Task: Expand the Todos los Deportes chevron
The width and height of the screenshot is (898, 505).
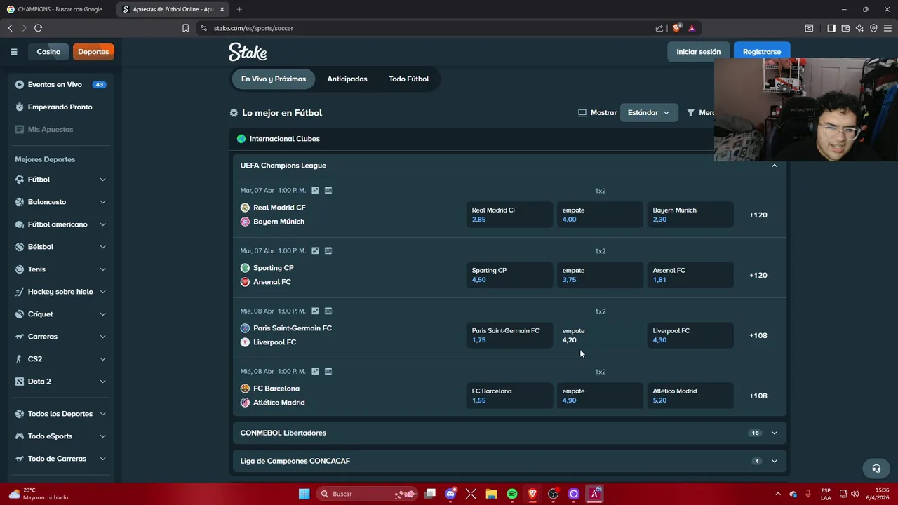Action: (x=102, y=414)
